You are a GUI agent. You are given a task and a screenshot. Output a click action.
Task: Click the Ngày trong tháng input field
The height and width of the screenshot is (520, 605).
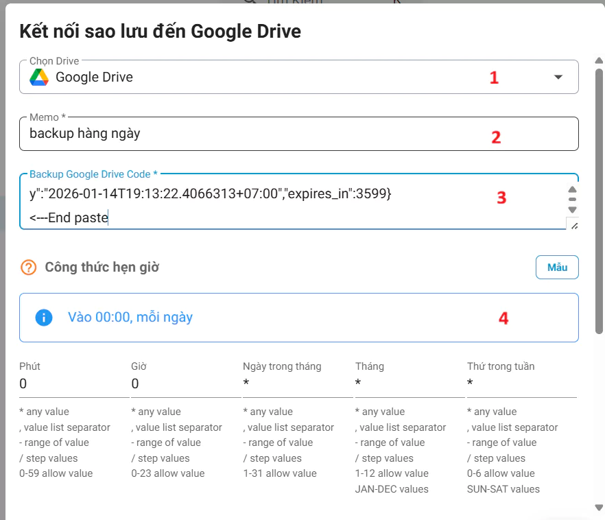tap(298, 384)
